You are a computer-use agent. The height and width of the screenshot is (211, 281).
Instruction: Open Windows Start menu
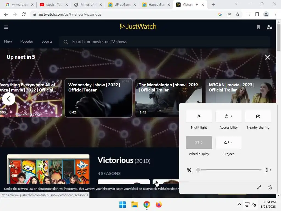122,204
